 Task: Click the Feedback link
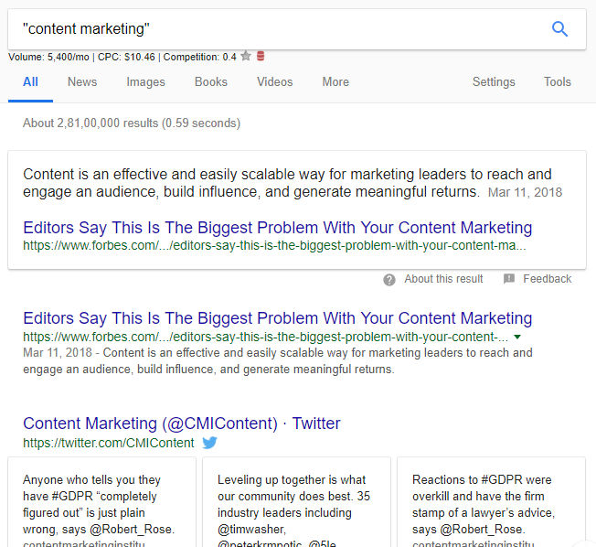coord(547,279)
